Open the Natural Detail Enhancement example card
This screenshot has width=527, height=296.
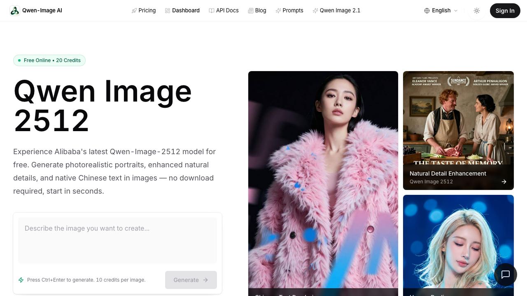click(458, 130)
